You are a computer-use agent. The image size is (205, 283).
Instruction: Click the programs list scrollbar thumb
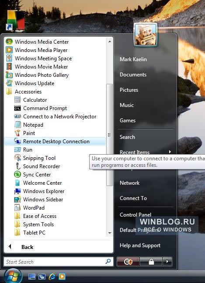tap(109, 135)
